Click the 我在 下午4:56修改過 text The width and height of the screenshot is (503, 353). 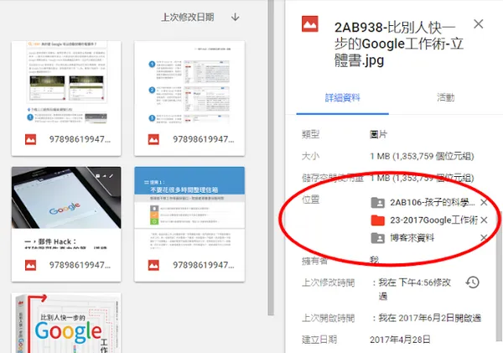[415, 288]
